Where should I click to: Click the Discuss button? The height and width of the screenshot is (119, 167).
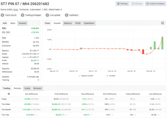(137, 4)
